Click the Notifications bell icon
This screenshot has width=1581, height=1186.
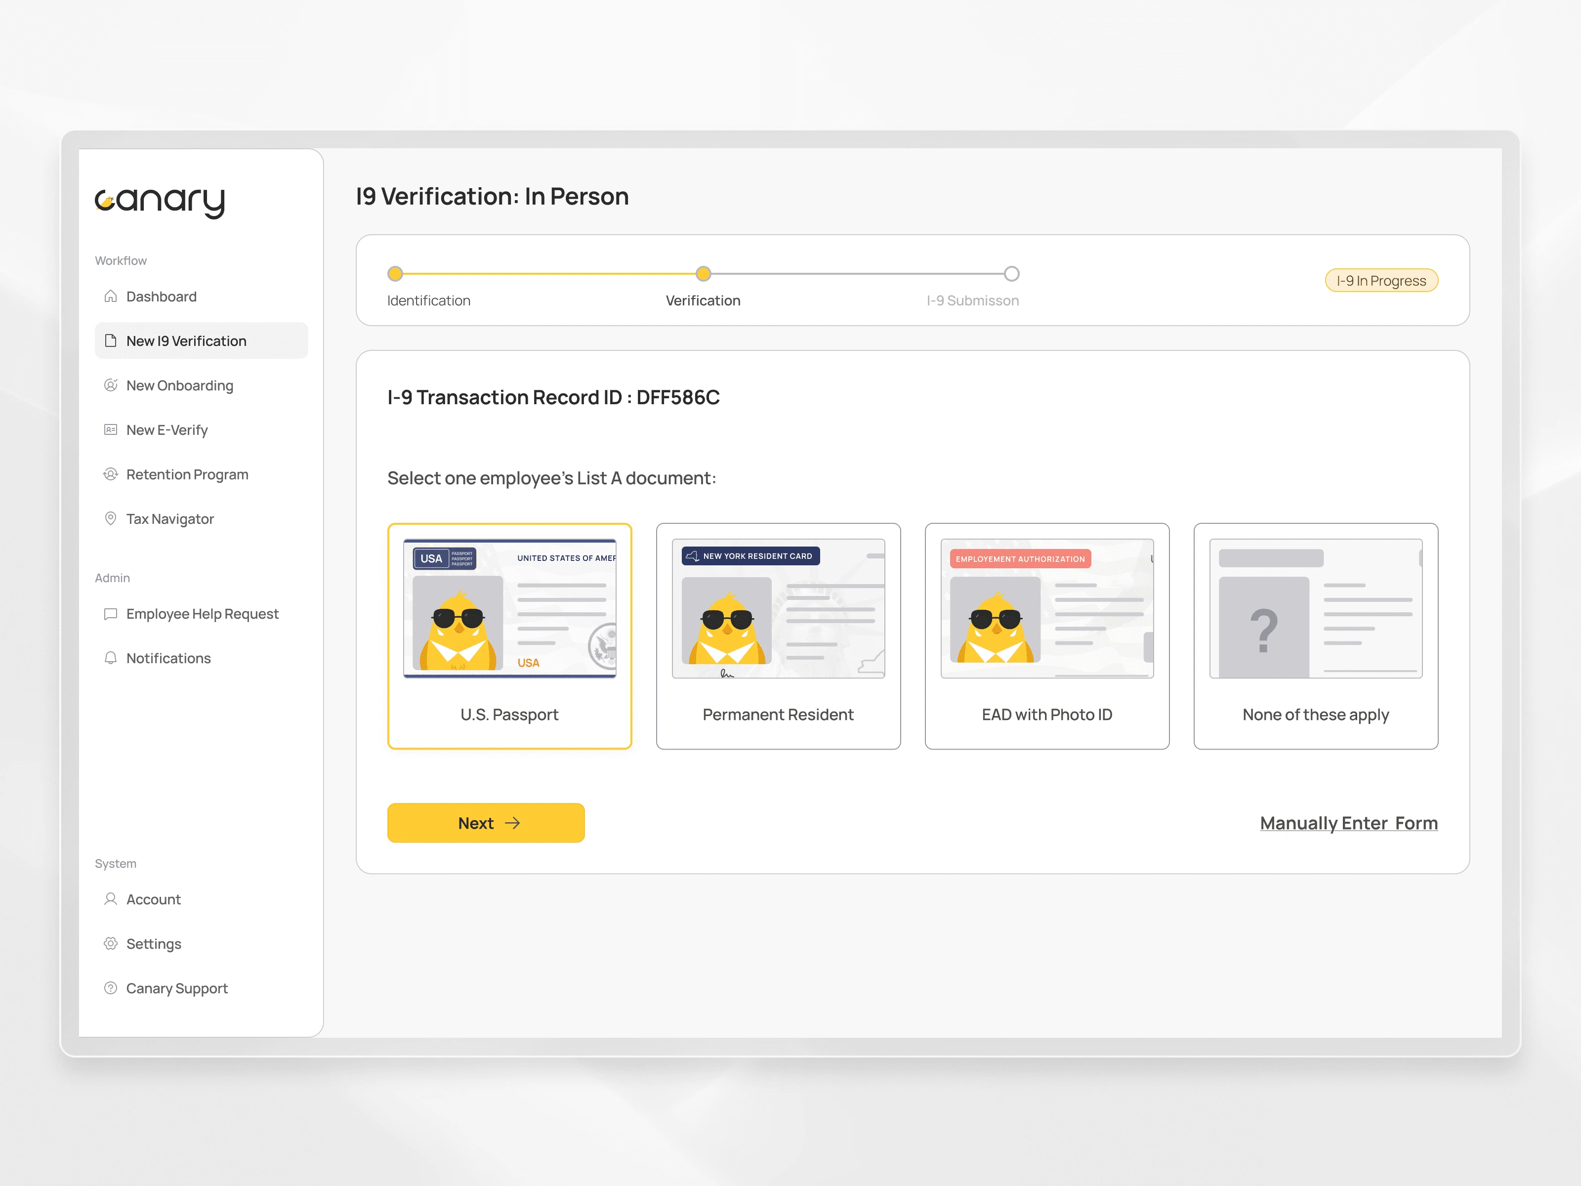pos(110,658)
